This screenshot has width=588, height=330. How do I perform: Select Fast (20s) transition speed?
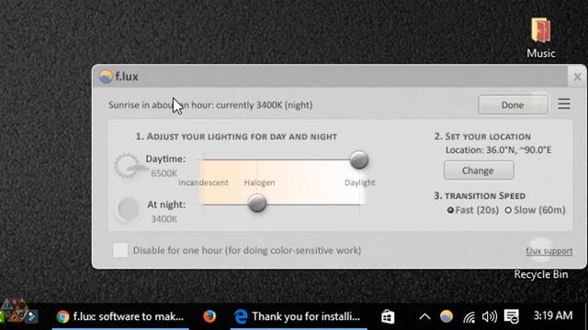coord(473,210)
